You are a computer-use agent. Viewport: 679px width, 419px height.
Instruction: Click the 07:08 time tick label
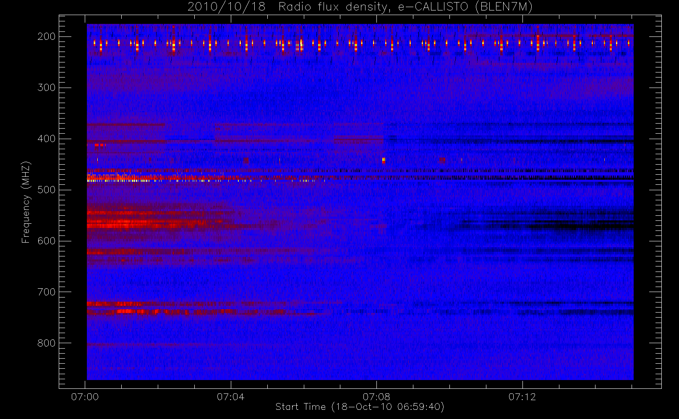tap(376, 397)
